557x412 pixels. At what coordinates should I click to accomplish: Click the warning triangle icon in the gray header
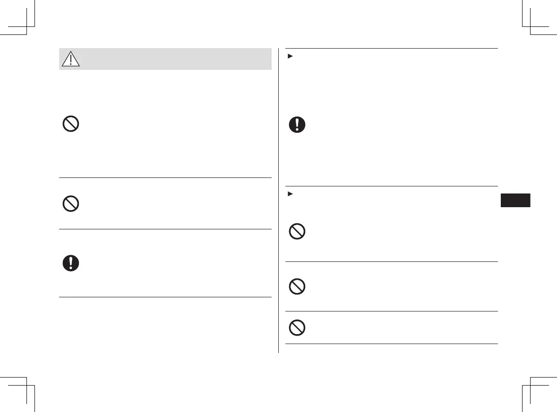click(x=71, y=59)
